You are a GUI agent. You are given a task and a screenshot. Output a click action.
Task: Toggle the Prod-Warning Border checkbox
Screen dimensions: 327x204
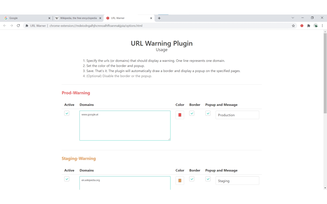click(x=192, y=113)
